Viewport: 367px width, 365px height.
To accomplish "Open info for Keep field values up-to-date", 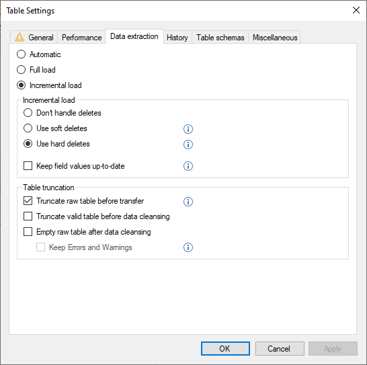I will [188, 166].
